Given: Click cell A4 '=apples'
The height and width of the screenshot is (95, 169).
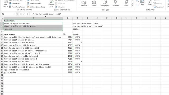Looking at the screenshot, I should pyautogui.click(x=33, y=29).
